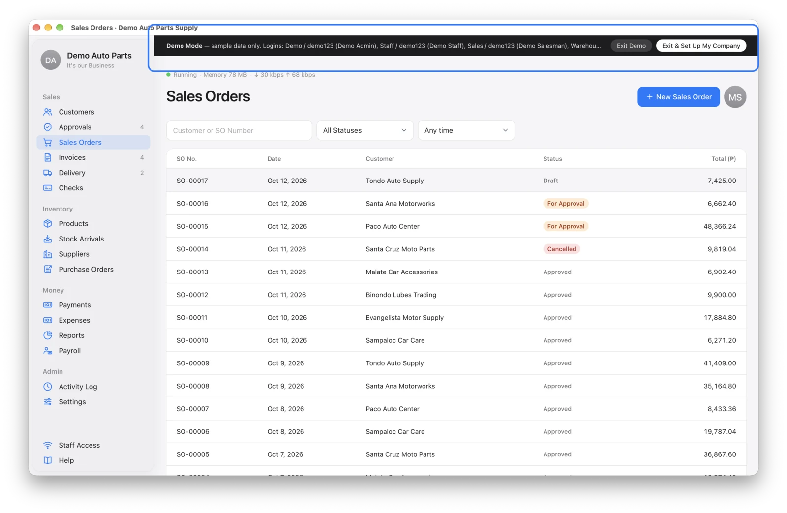The height and width of the screenshot is (513, 787).
Task: Click Binondo Lubes Trading customer
Action: click(x=401, y=295)
